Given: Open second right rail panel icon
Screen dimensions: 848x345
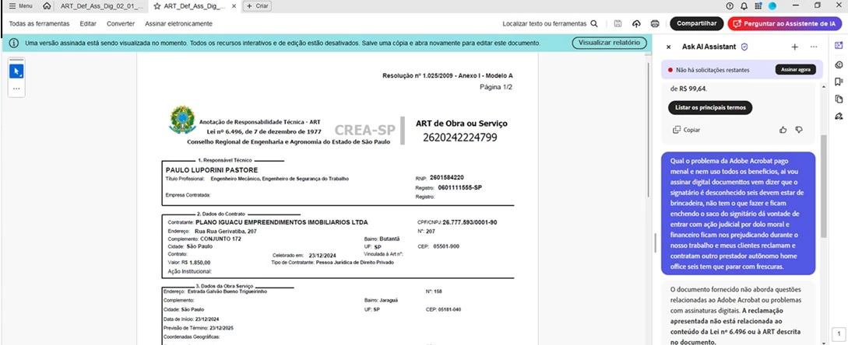Looking at the screenshot, I should [x=838, y=64].
